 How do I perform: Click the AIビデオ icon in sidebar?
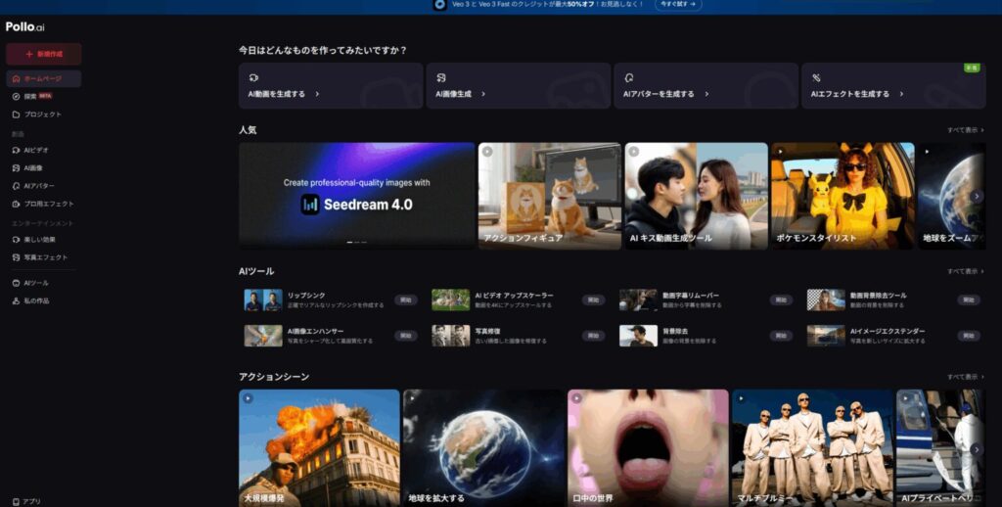pos(16,151)
